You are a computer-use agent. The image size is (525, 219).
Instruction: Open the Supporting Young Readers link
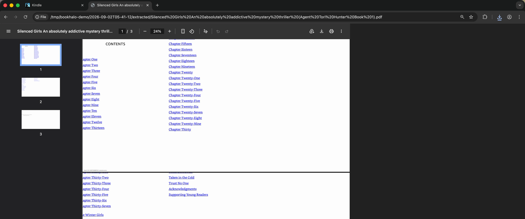point(188,195)
